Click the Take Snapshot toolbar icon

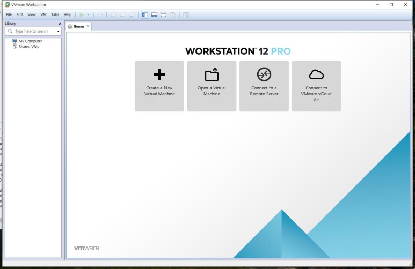pyautogui.click(x=113, y=15)
